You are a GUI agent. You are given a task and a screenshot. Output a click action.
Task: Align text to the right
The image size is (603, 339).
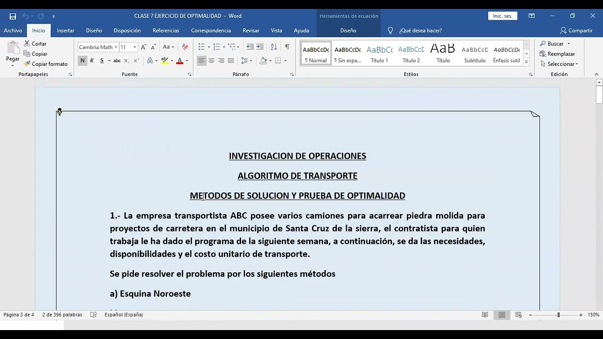click(221, 61)
